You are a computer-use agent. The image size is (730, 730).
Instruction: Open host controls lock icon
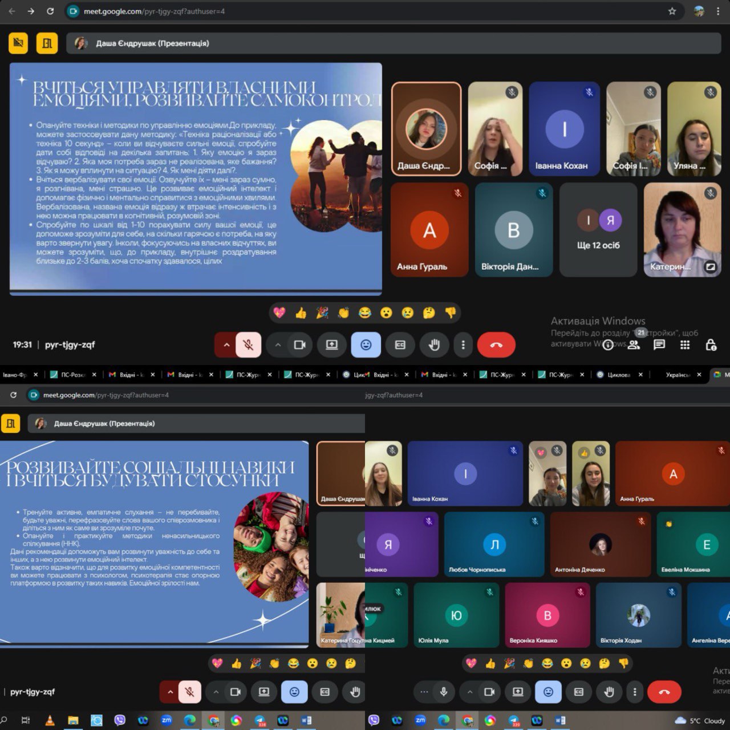click(711, 344)
